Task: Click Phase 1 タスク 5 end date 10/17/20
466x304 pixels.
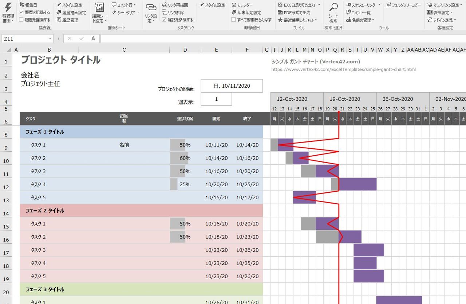Action: [247, 197]
